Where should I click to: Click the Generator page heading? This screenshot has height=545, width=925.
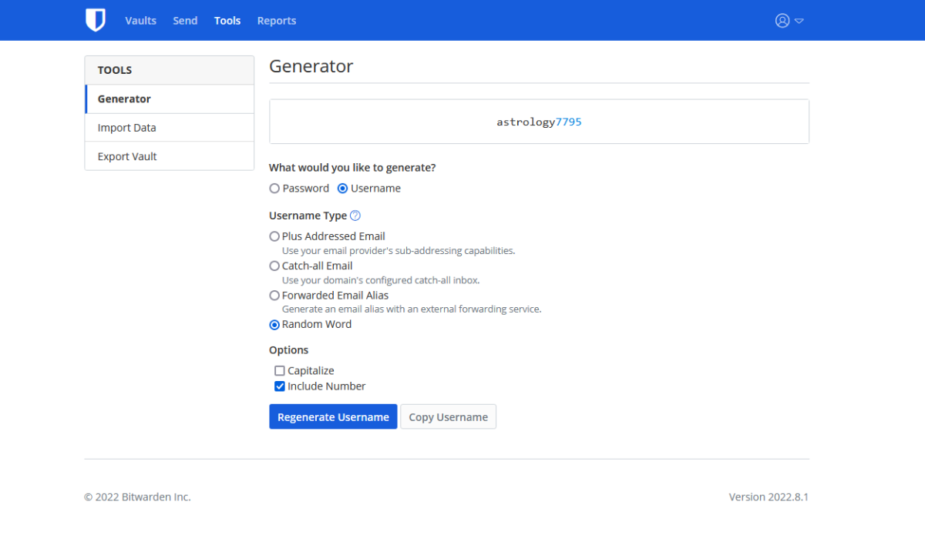coord(311,66)
